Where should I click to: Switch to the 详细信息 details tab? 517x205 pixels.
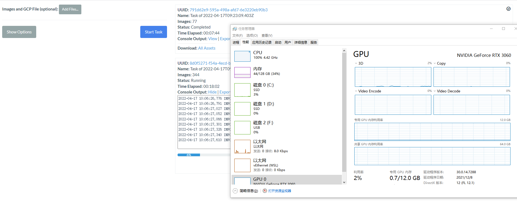click(x=301, y=43)
